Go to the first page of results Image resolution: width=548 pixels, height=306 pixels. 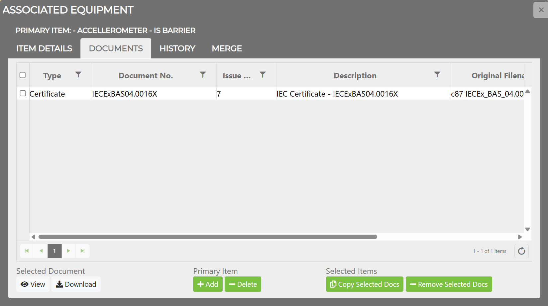[27, 251]
